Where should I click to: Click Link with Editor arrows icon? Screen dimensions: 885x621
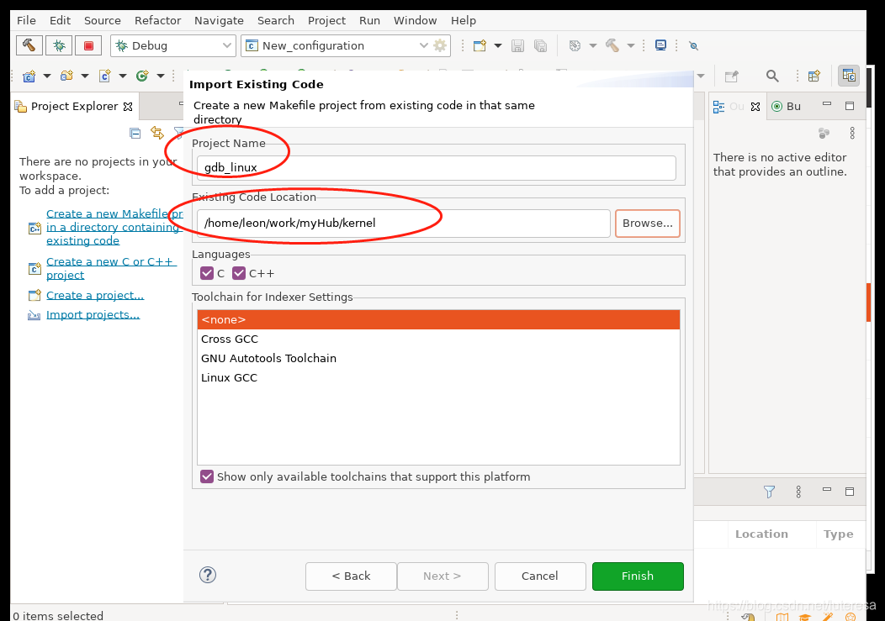(x=157, y=133)
